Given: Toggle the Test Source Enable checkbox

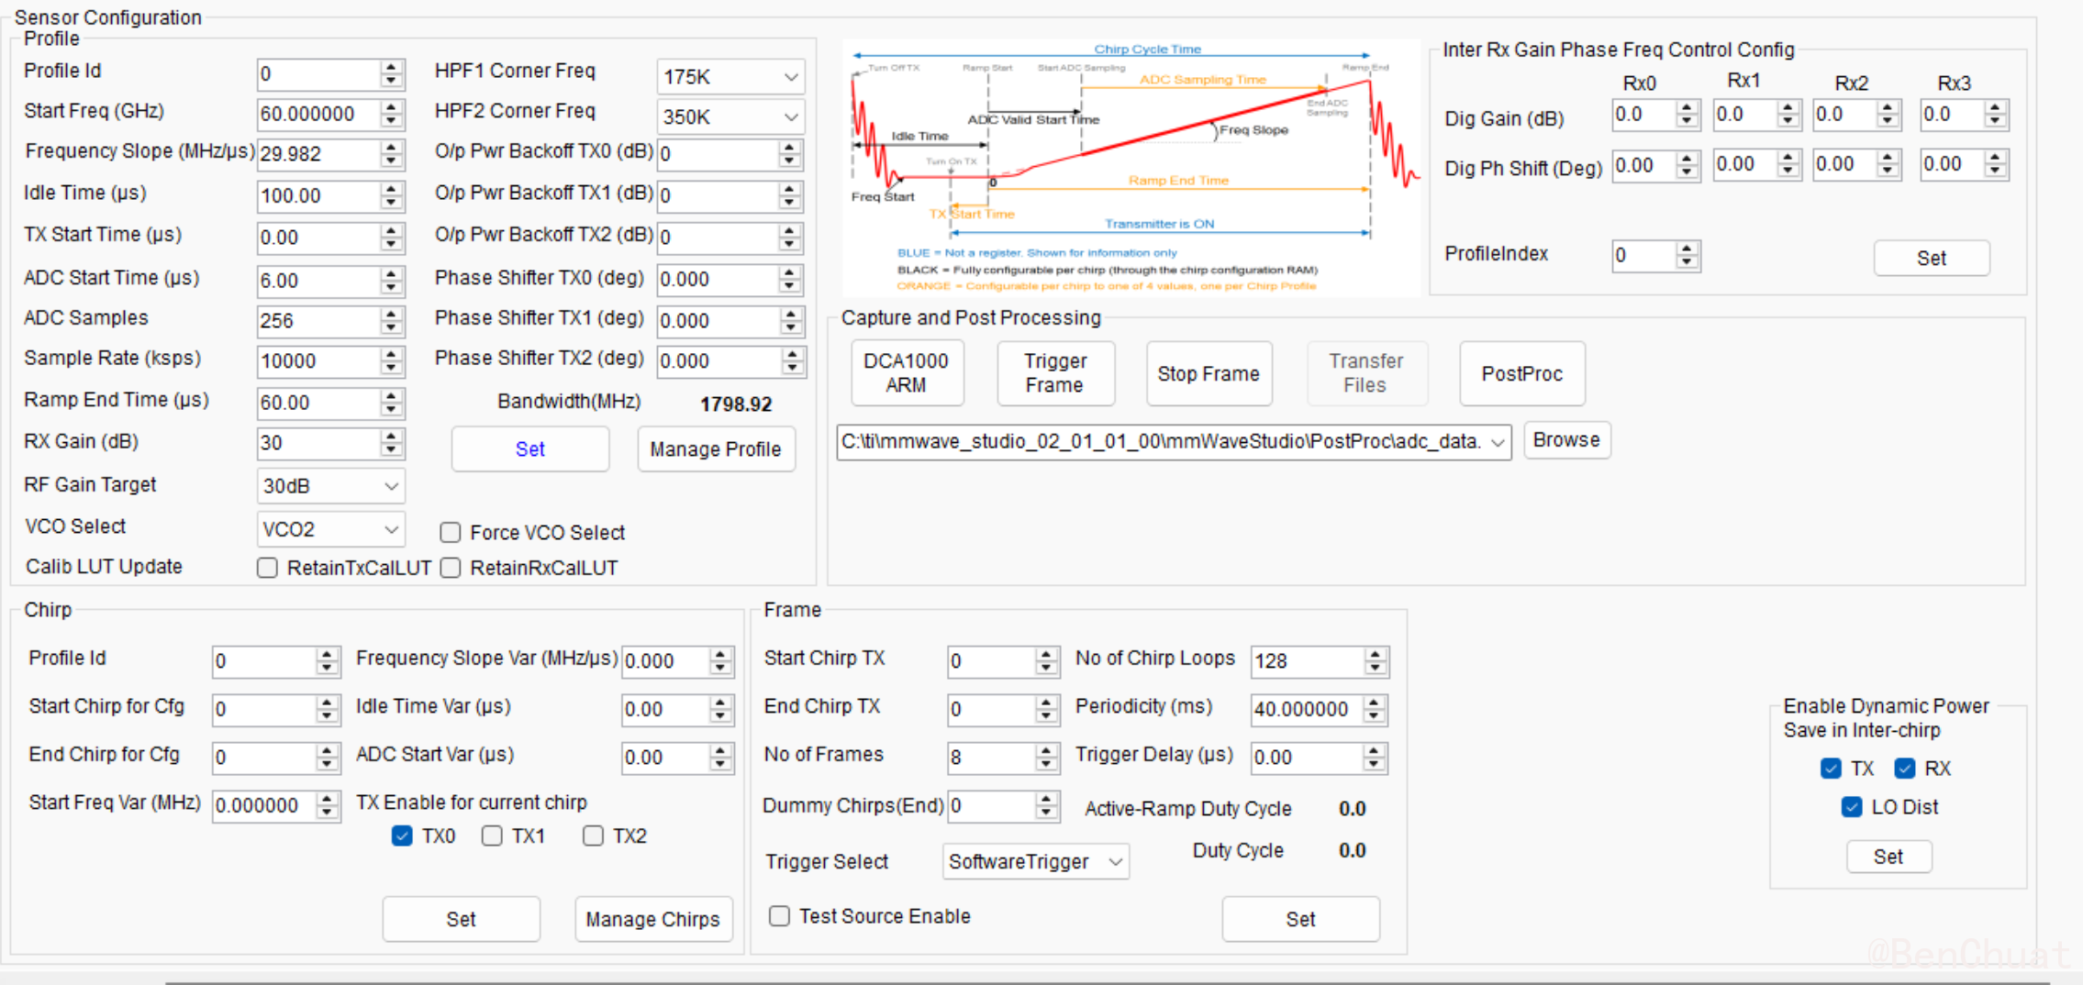Looking at the screenshot, I should tap(780, 916).
